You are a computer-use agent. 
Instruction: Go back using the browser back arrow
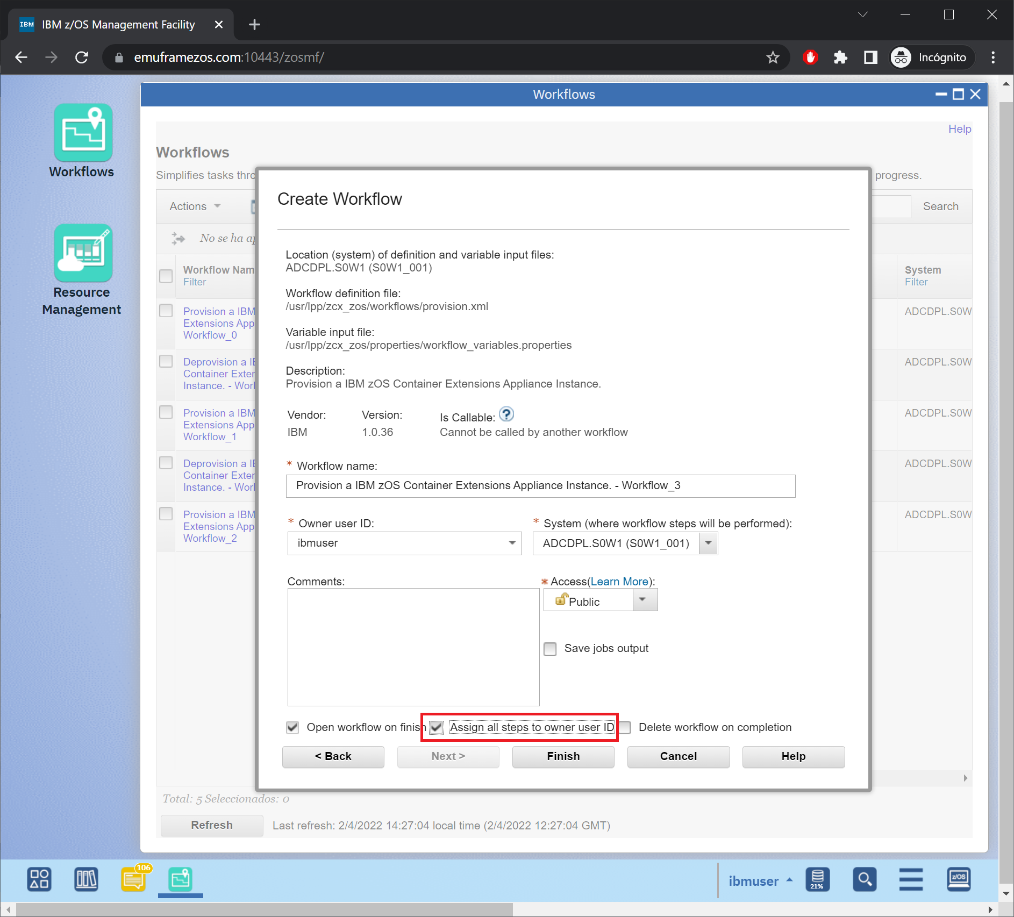pyautogui.click(x=22, y=58)
